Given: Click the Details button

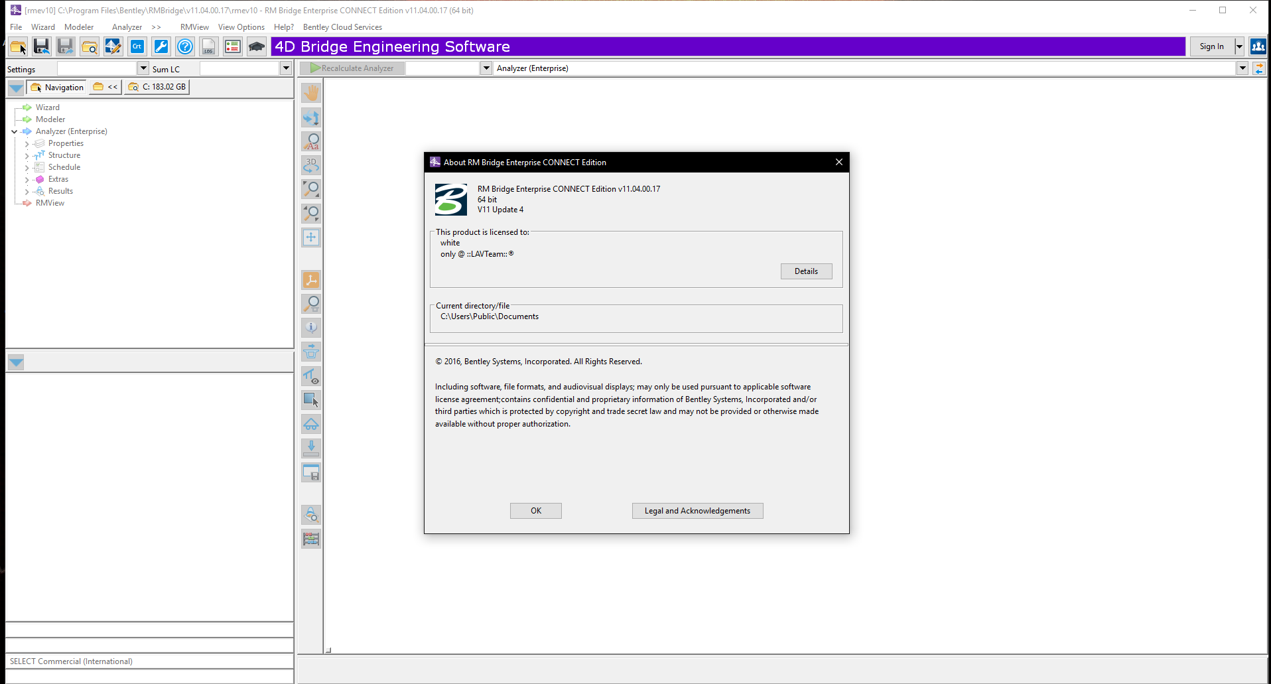Looking at the screenshot, I should click(806, 271).
